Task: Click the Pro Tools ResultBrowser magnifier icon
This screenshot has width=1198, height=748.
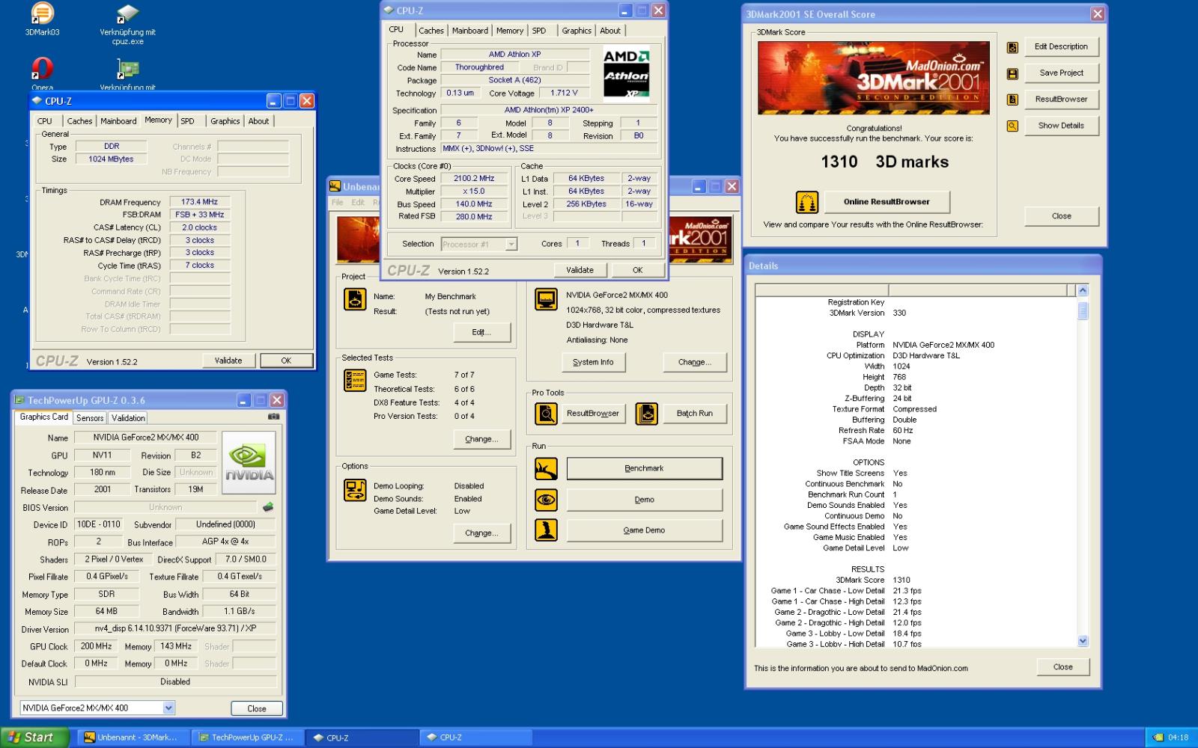Action: coord(546,414)
